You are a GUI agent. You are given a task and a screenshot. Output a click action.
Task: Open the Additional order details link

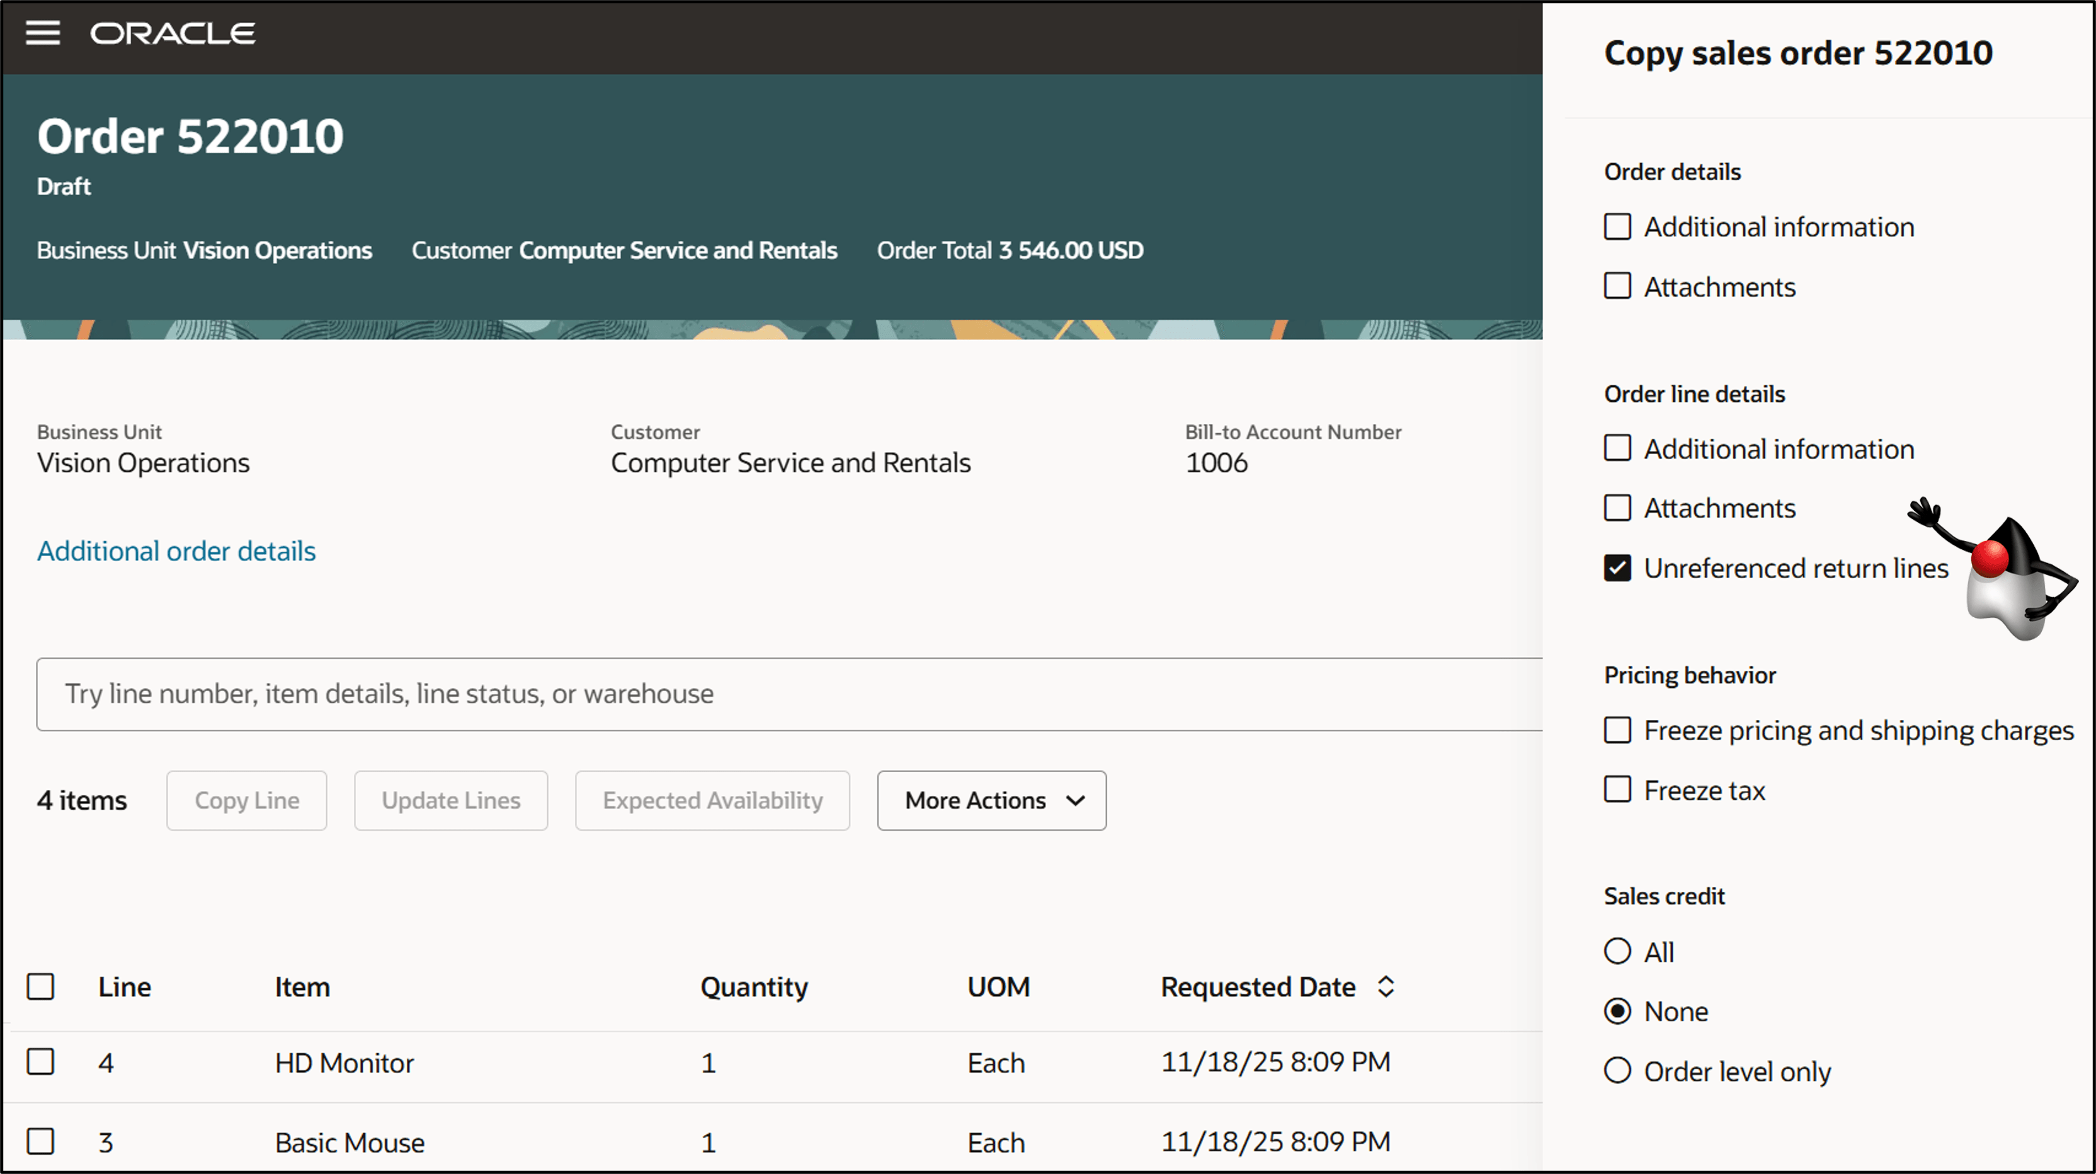176,551
